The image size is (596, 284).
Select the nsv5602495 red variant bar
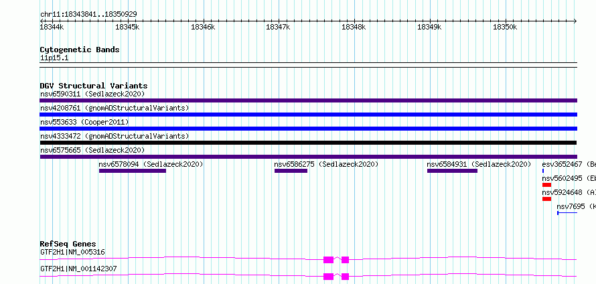[546, 185]
